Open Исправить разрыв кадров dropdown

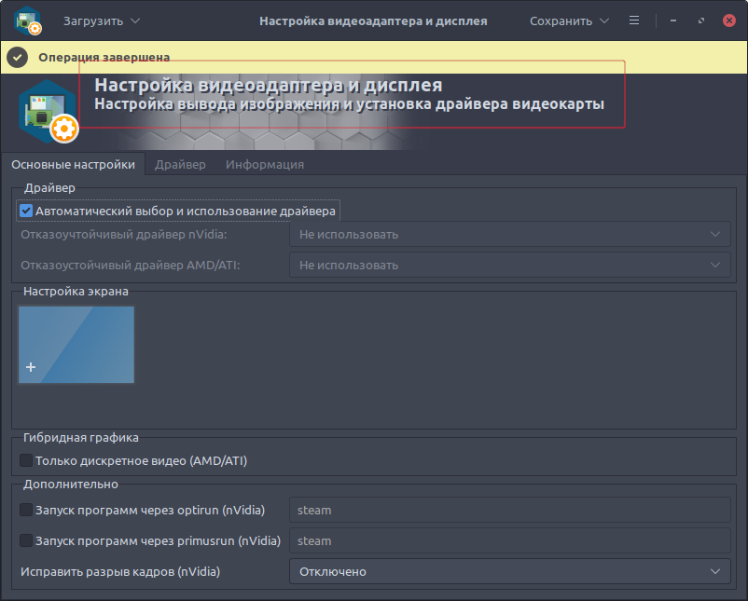[510, 571]
